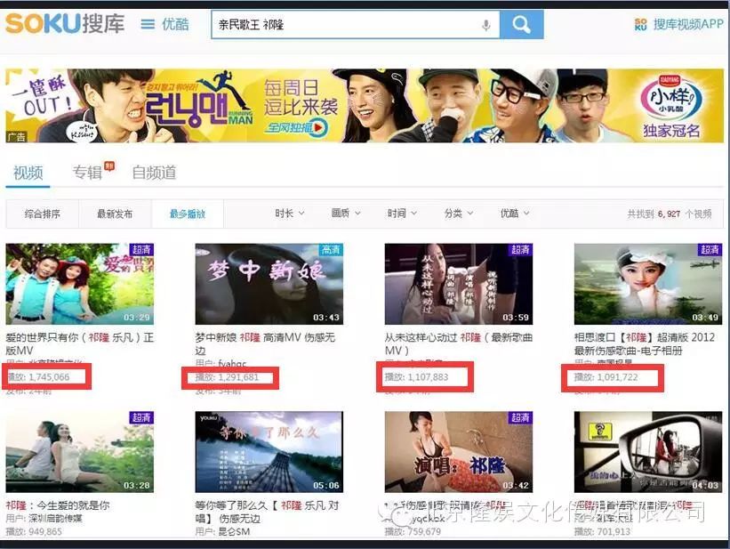Click the 超清 badge on 爱的世界只有你 thumbnail
The width and height of the screenshot is (730, 549).
click(141, 249)
